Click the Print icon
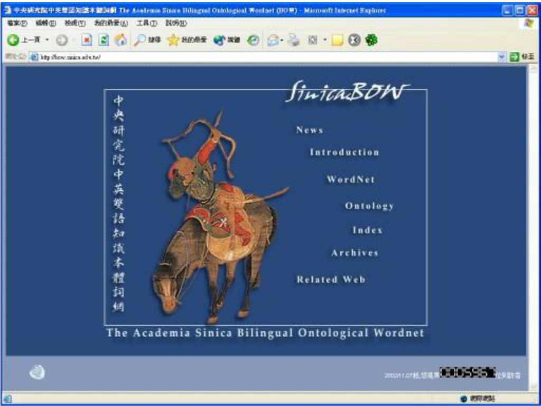 [294, 41]
